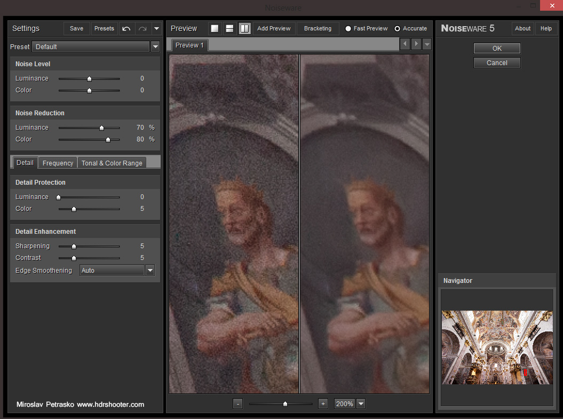
Task: Switch to the Frequency tab
Action: [x=58, y=163]
